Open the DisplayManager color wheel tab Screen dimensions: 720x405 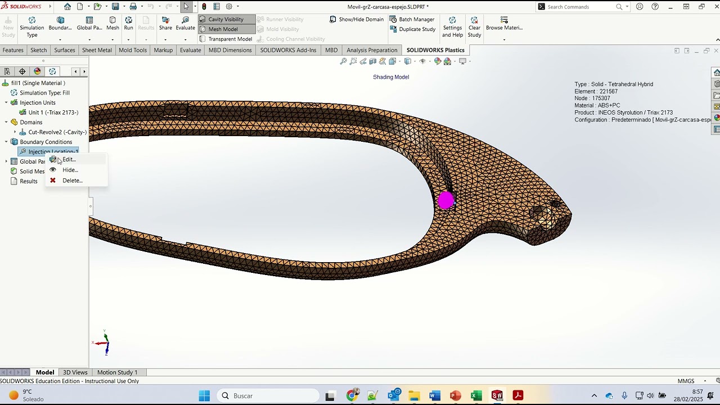tap(37, 71)
